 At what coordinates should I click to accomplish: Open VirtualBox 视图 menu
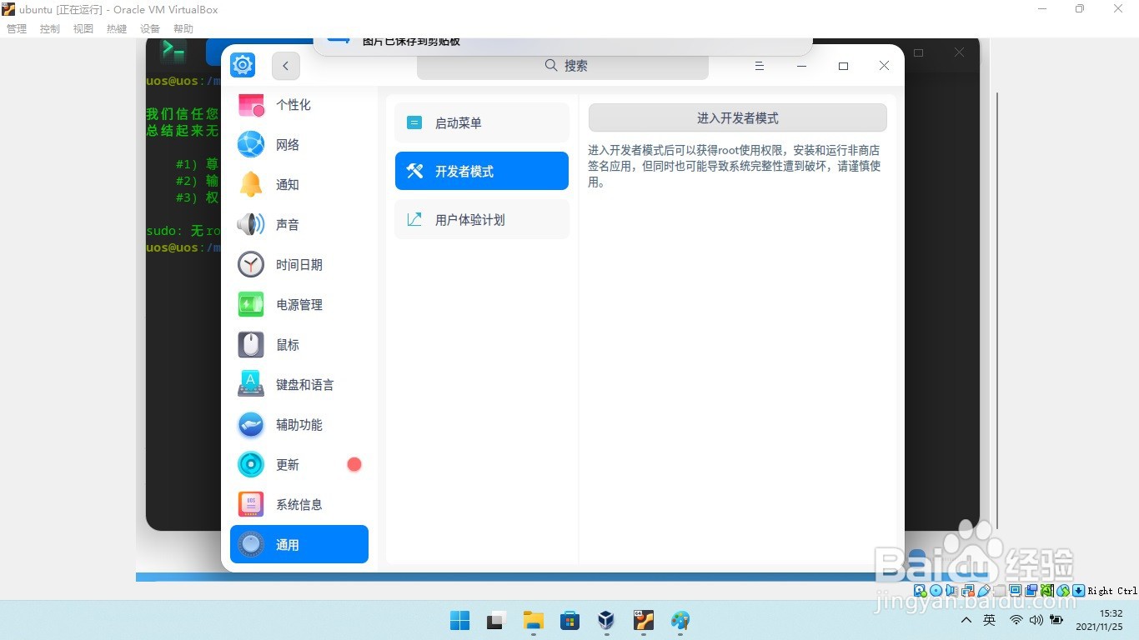83,28
